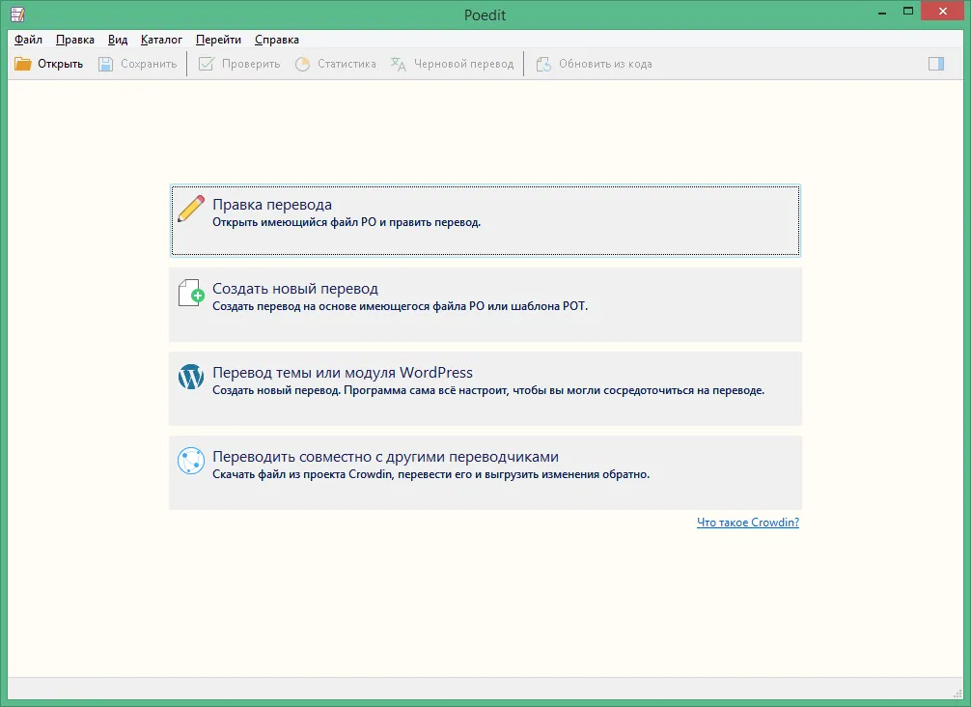The width and height of the screenshot is (971, 707).
Task: Select Создать новый перевод option
Action: click(485, 305)
